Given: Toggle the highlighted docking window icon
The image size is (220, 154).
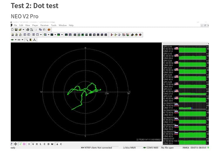Looking at the screenshot, I should [x=79, y=35].
